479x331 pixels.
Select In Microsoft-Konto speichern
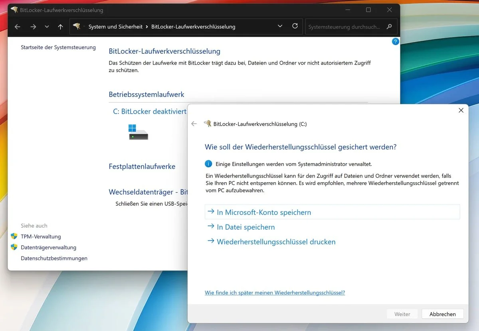click(x=263, y=212)
